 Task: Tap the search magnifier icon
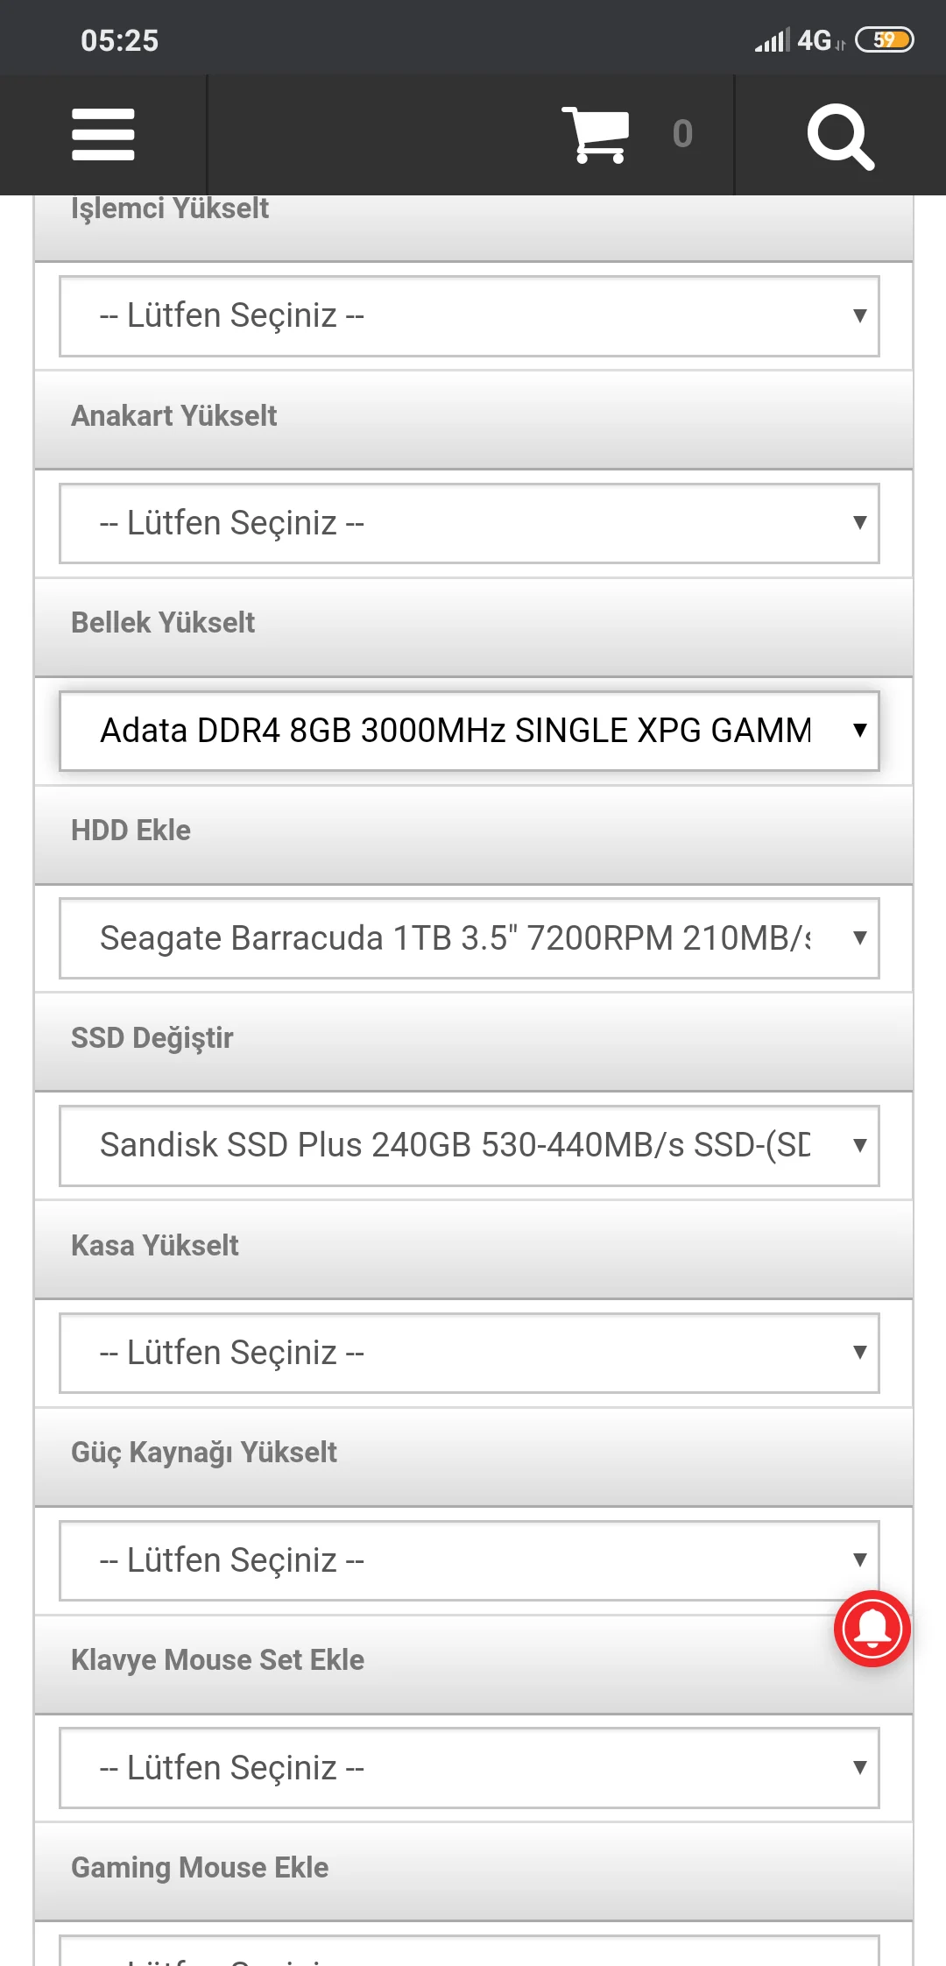(840, 137)
